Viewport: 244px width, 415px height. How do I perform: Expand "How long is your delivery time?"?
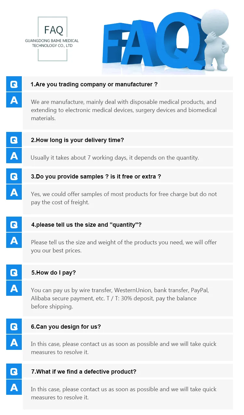click(77, 140)
